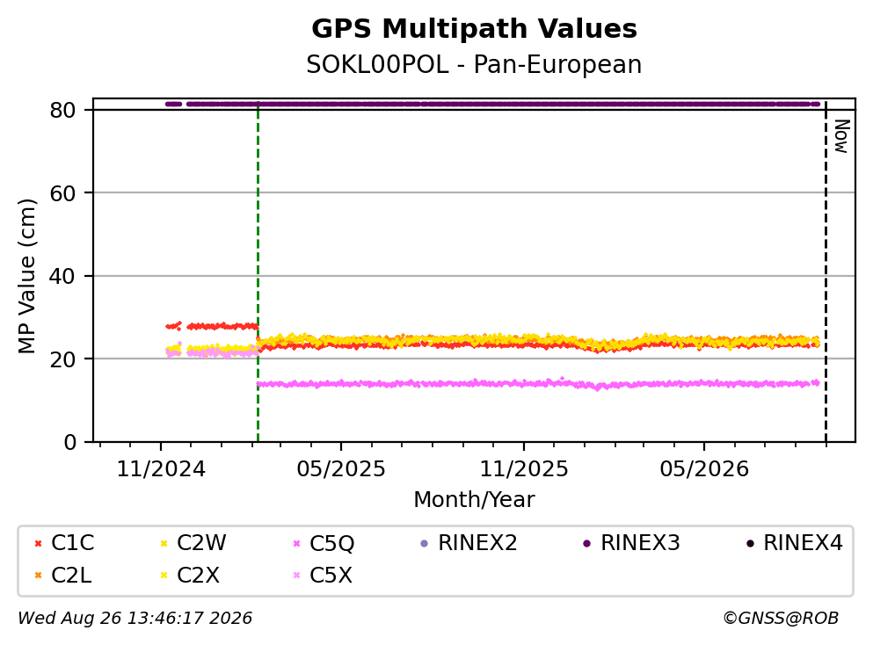Click the green dashed vertical marker line
The height and width of the screenshot is (645, 873).
[x=258, y=272]
